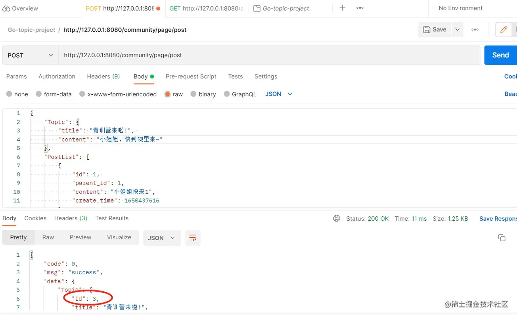Send the request
Screen dimensions: 517x317
(500, 55)
